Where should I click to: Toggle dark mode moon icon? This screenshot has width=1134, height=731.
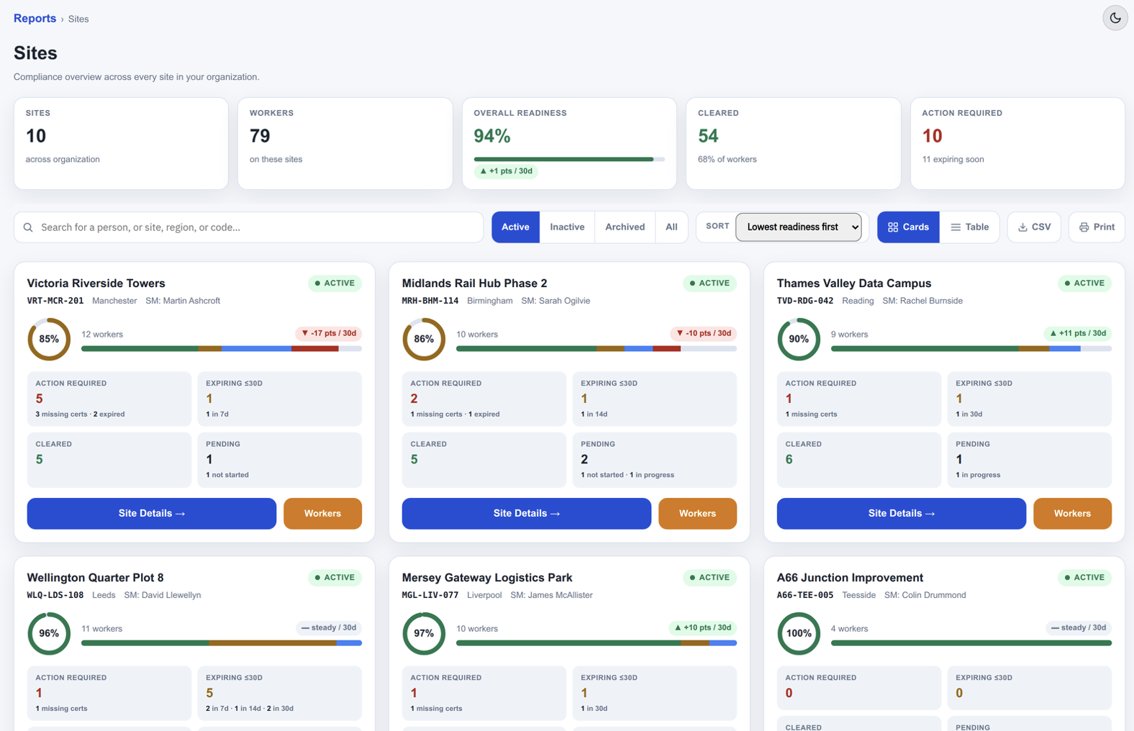click(1115, 18)
